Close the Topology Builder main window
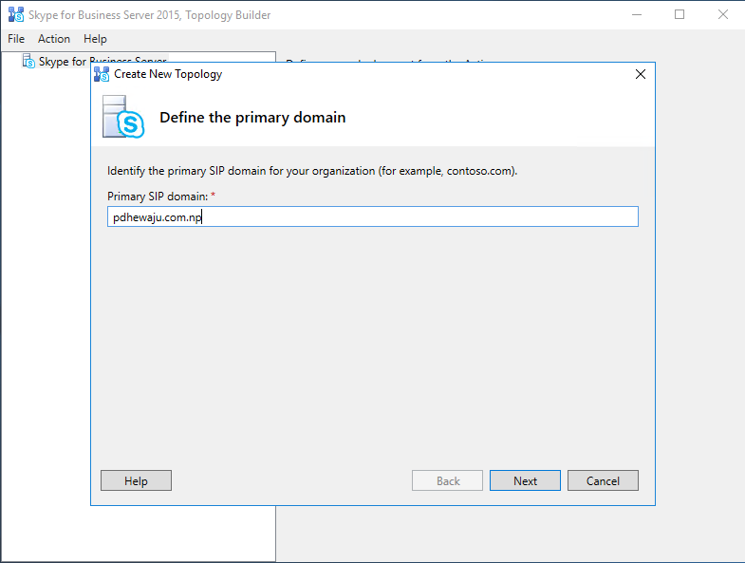The image size is (745, 563). (x=722, y=15)
